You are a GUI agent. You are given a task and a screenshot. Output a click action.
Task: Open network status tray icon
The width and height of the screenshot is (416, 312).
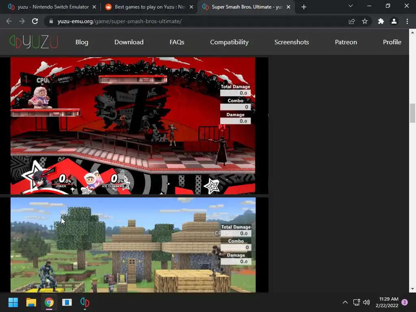click(356, 302)
